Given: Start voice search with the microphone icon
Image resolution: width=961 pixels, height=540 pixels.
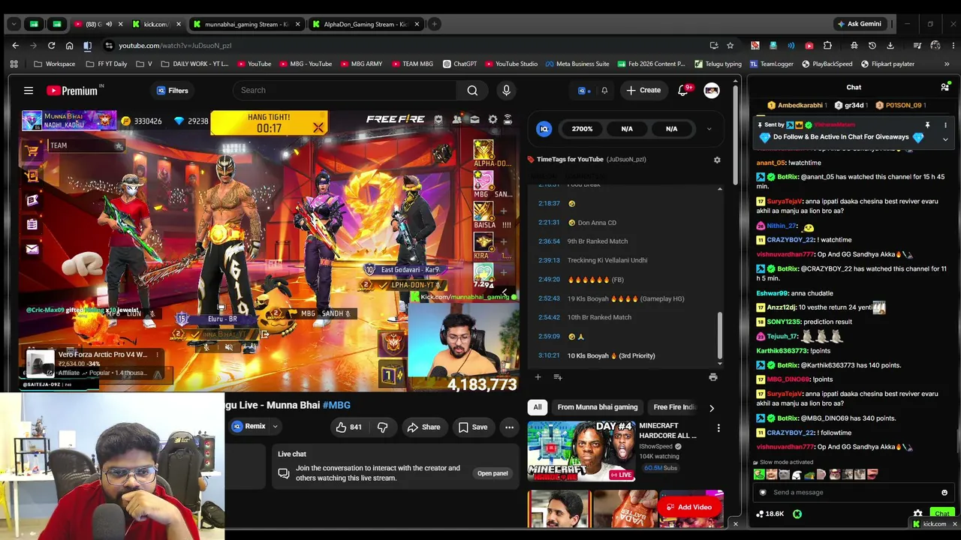Looking at the screenshot, I should coord(506,91).
